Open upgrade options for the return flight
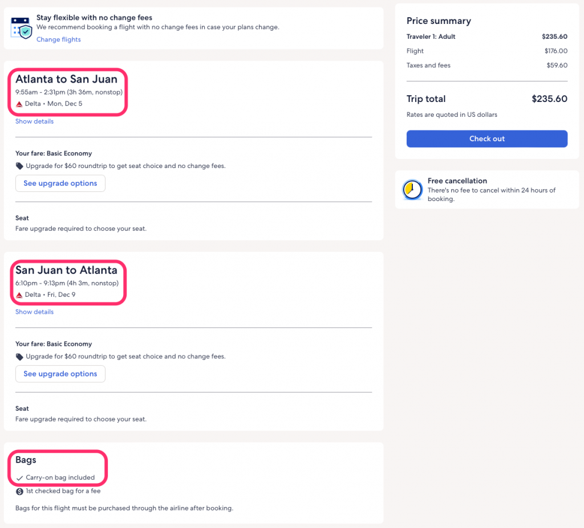 [x=60, y=374]
